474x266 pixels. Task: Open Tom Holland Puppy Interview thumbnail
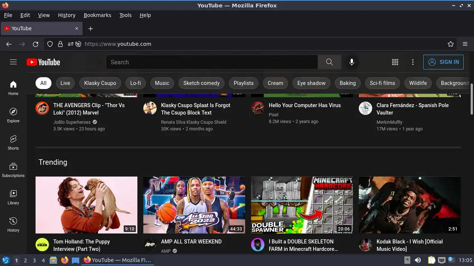[86, 205]
